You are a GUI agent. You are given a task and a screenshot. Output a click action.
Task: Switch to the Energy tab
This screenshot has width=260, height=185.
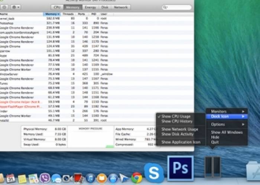(x=90, y=7)
